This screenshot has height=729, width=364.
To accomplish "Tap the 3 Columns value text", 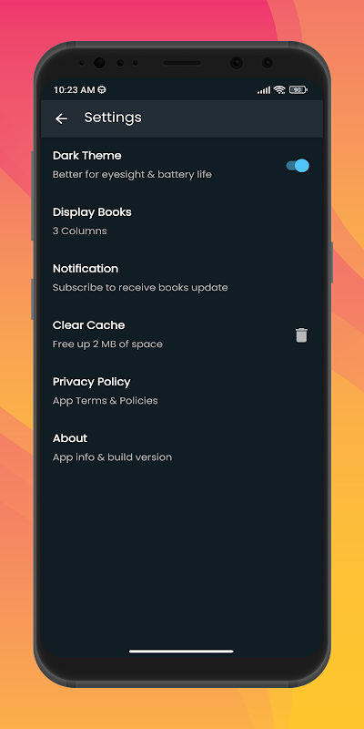I will tap(79, 231).
